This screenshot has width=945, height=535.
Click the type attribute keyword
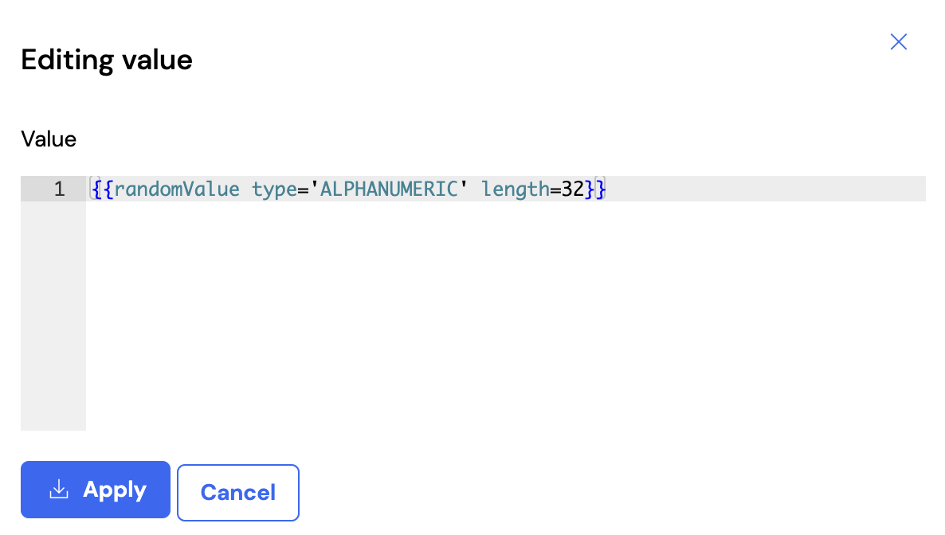(x=274, y=189)
